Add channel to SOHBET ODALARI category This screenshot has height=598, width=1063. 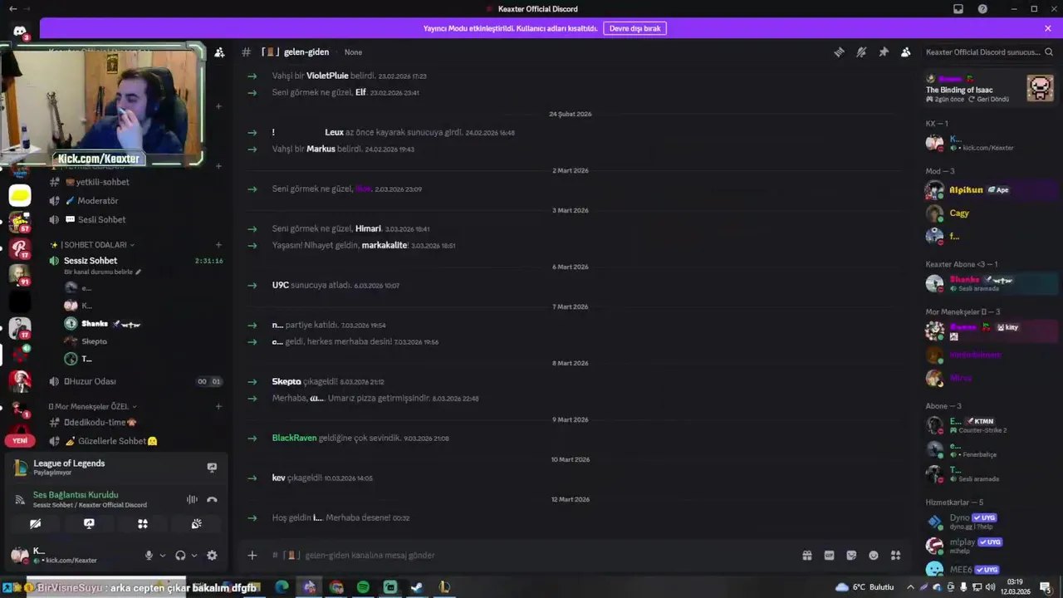coord(218,245)
